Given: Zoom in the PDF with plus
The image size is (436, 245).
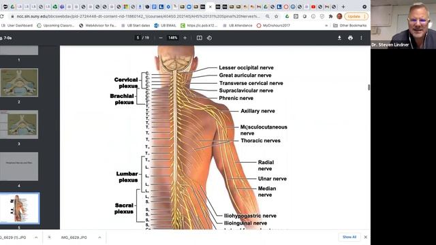Looking at the screenshot, I should click(185, 38).
